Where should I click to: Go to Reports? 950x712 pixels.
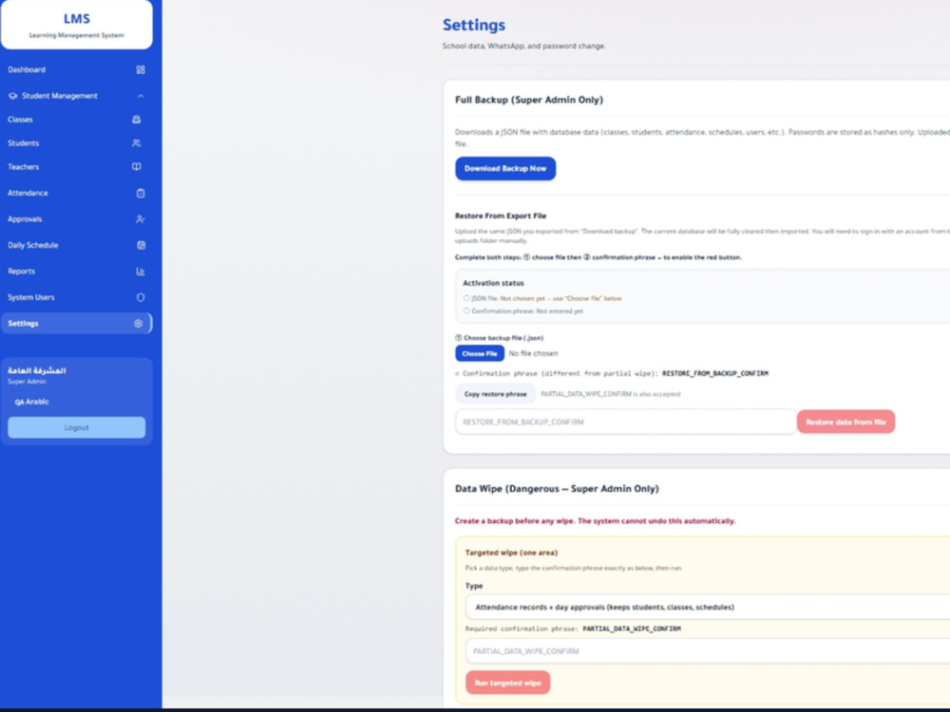(76, 272)
